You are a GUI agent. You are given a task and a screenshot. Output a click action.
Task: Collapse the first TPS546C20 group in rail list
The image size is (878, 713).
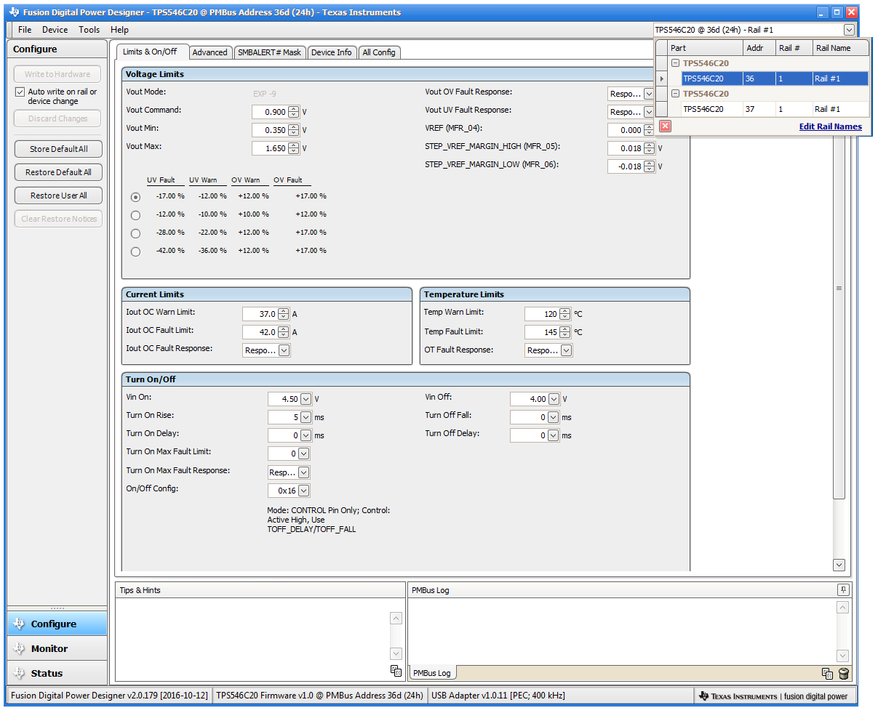point(675,63)
